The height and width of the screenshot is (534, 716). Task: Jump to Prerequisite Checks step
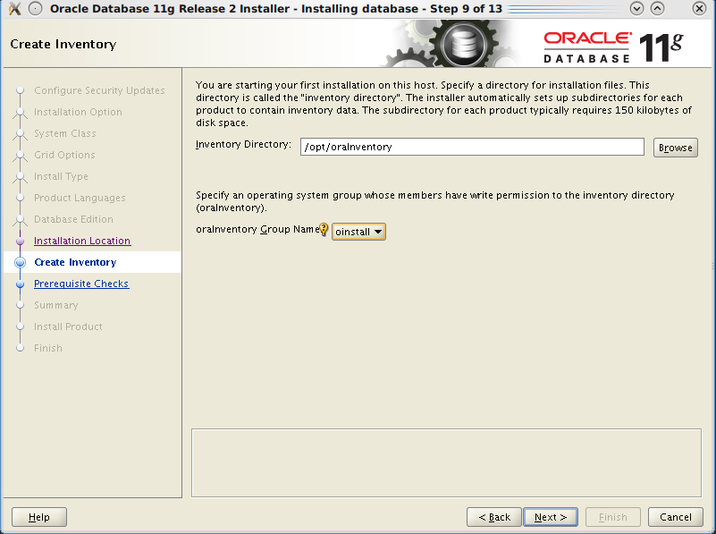pyautogui.click(x=81, y=284)
